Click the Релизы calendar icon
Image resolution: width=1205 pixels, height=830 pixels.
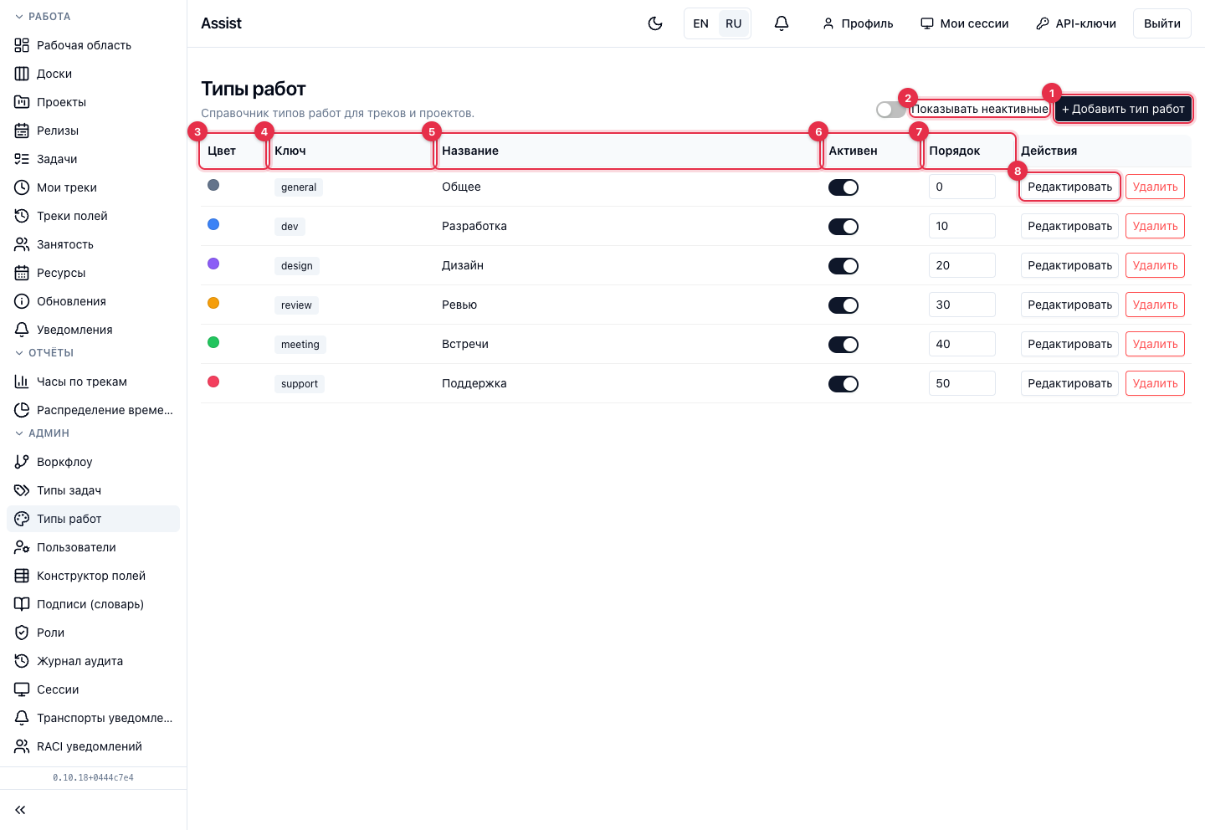[x=22, y=131]
